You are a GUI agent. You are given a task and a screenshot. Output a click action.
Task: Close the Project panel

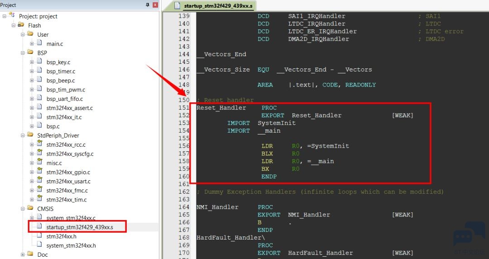click(155, 5)
